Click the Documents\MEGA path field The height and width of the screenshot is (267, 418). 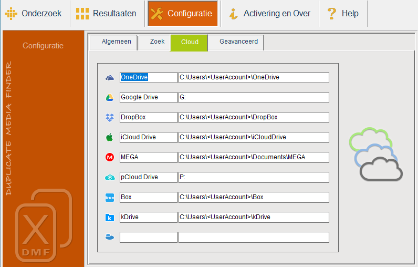click(x=254, y=157)
